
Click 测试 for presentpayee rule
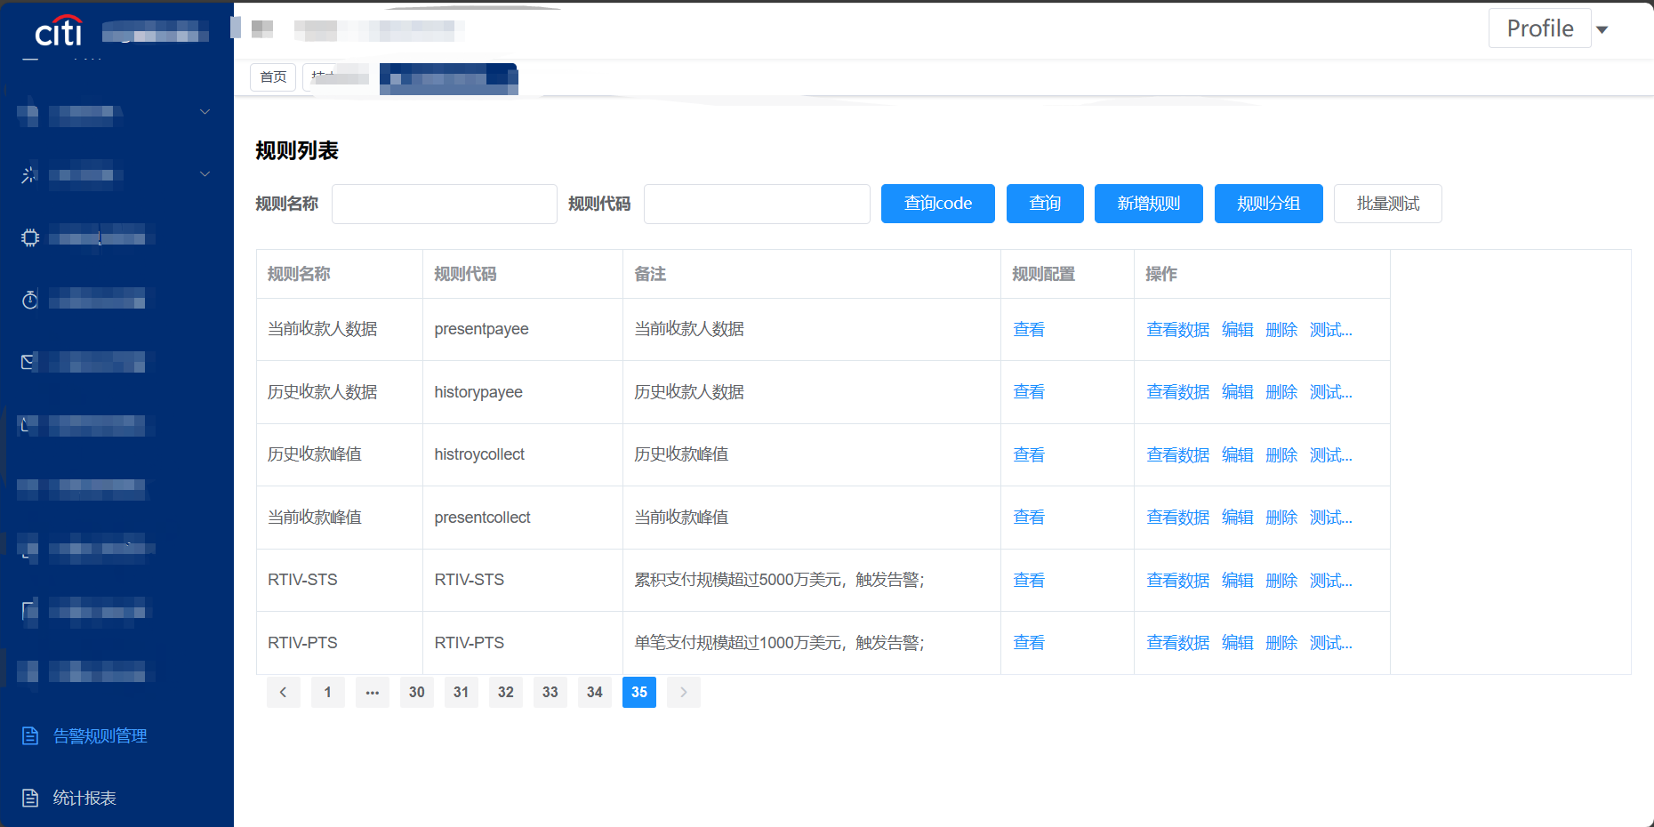(x=1331, y=330)
